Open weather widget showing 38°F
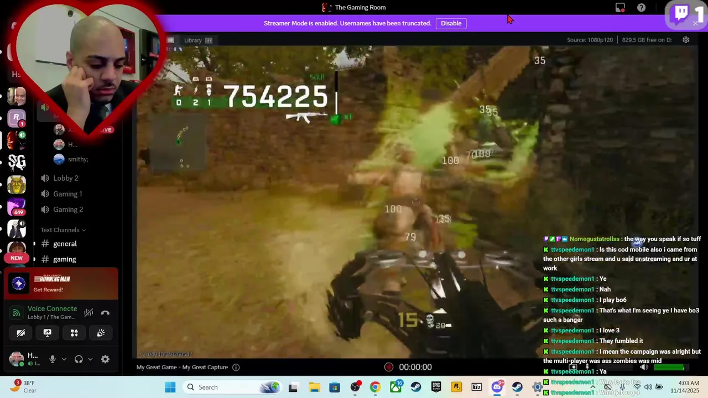The width and height of the screenshot is (708, 398). coord(23,386)
